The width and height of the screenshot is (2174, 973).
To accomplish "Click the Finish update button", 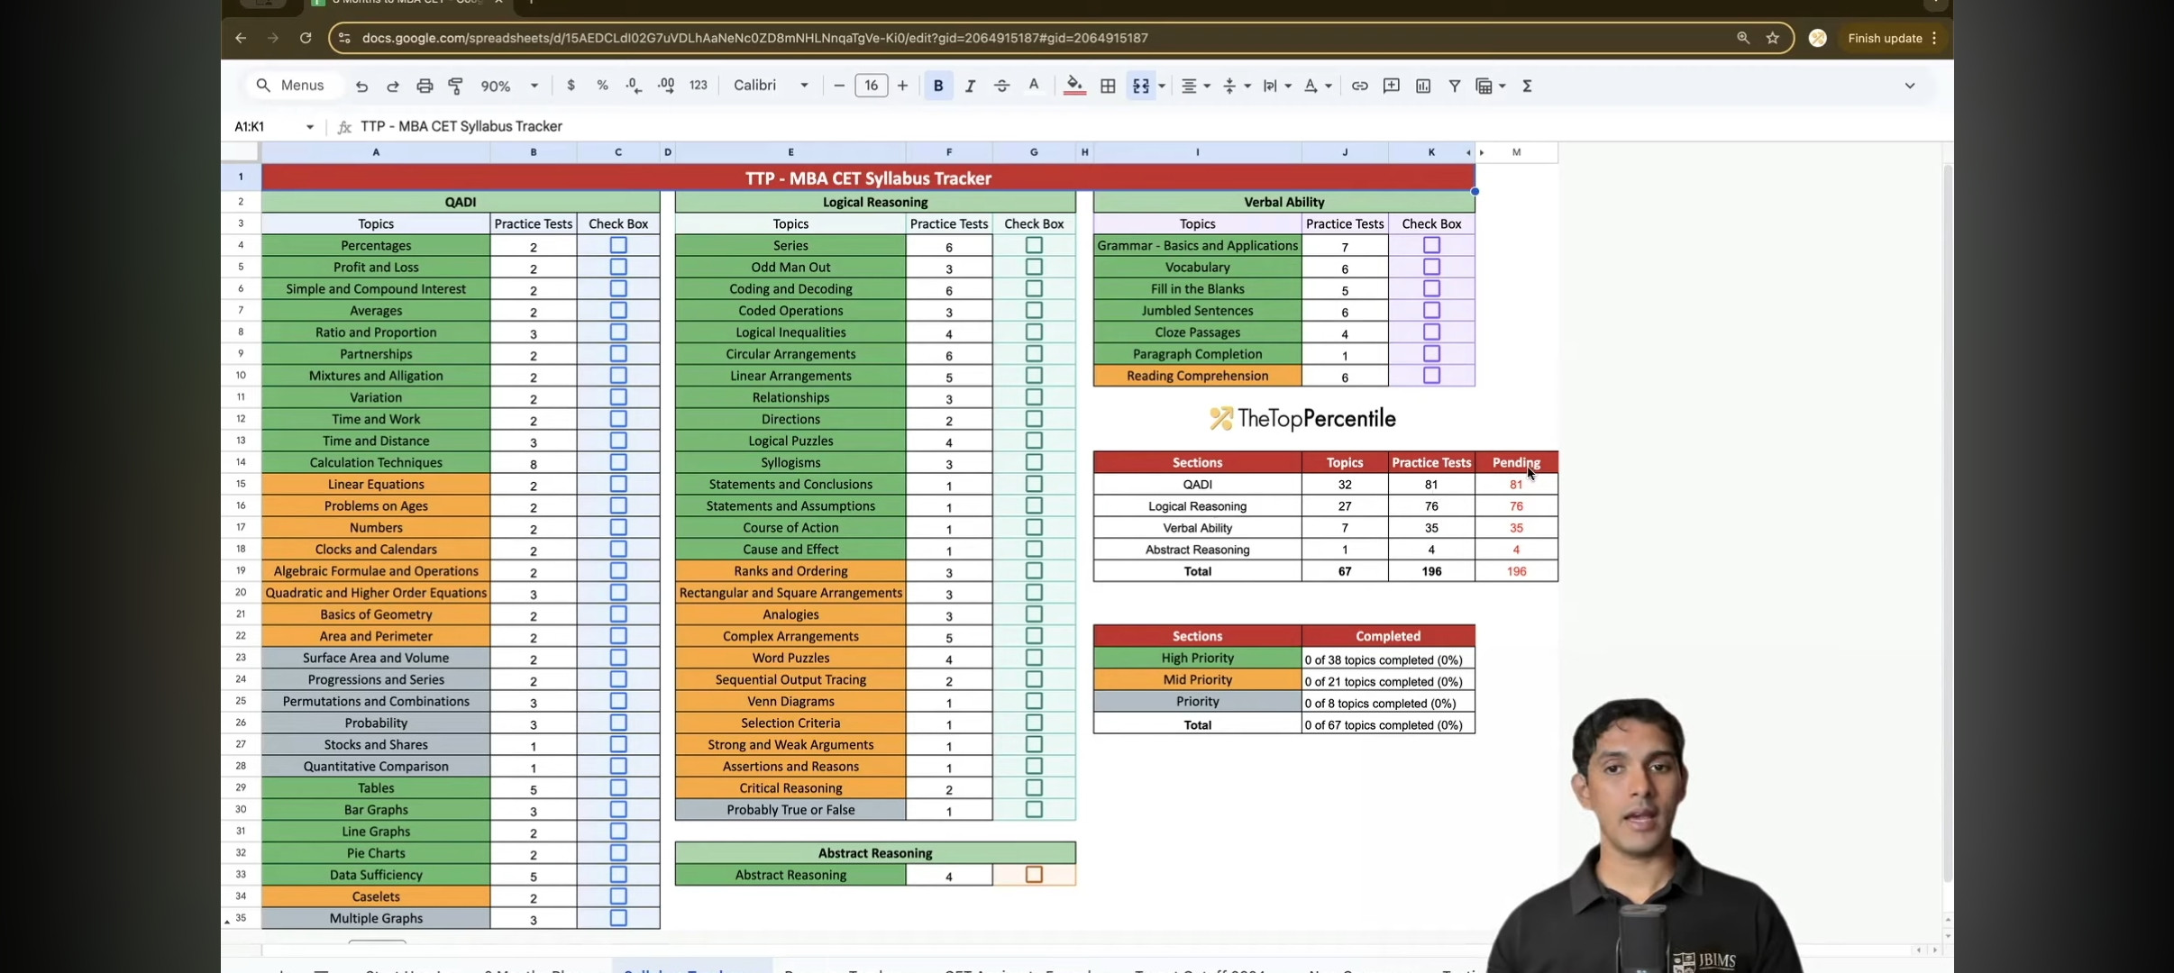I will pos(1884,38).
